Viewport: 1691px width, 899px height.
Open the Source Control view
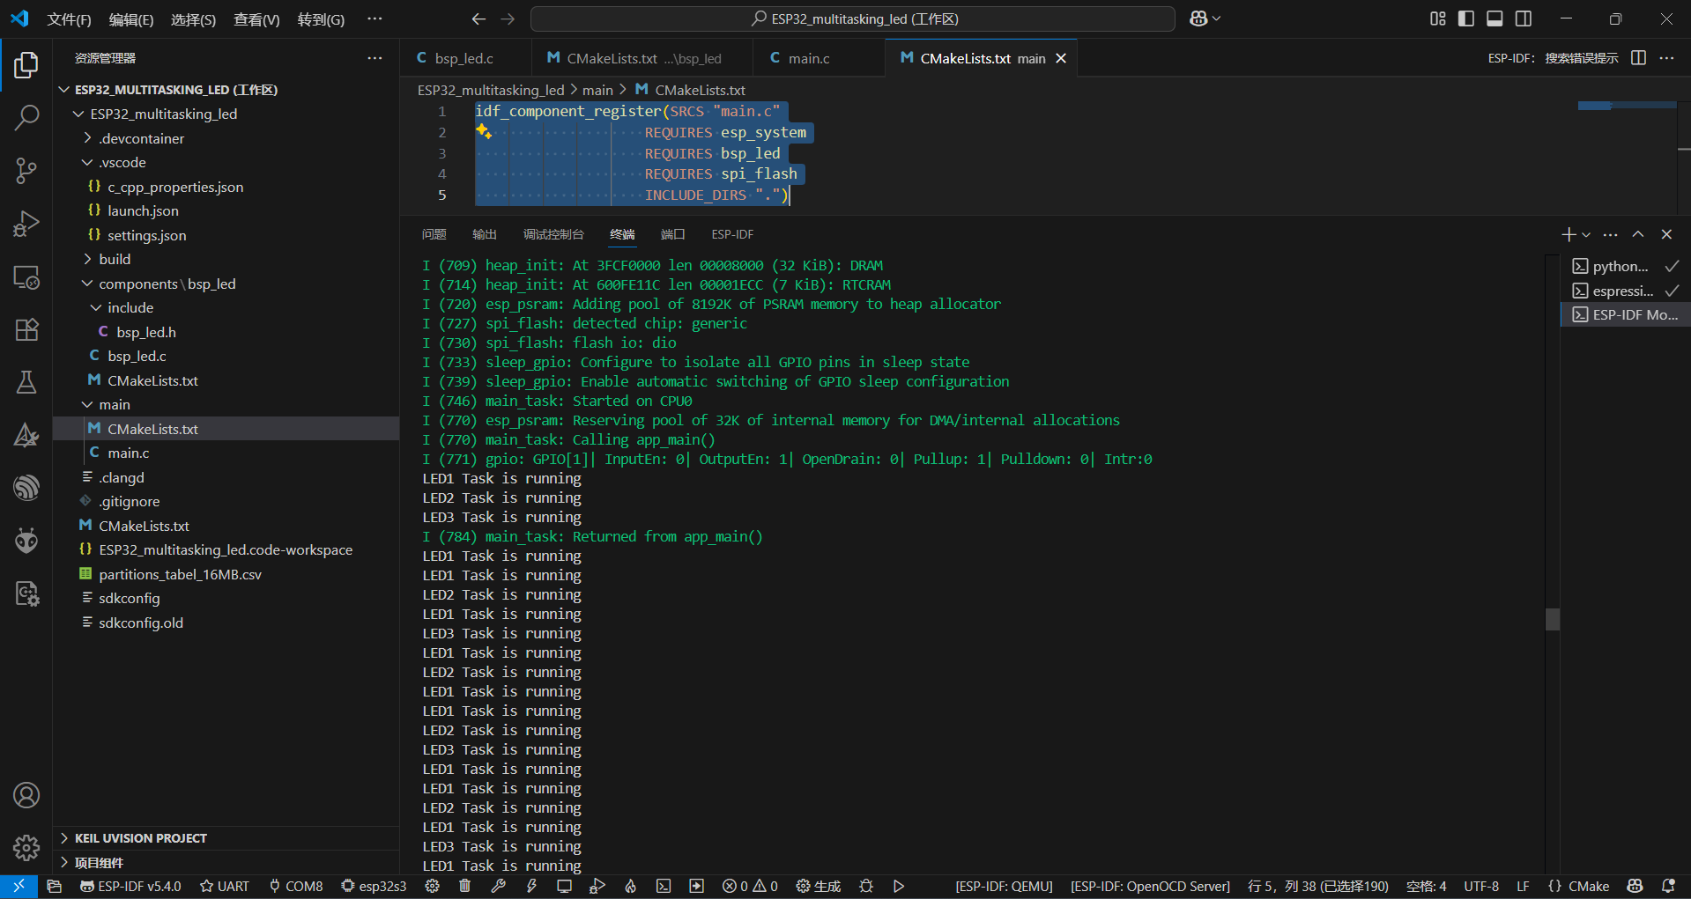tap(26, 170)
